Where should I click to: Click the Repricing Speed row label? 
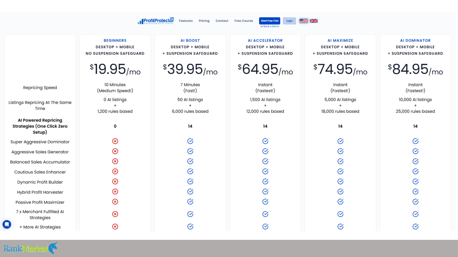click(x=40, y=88)
